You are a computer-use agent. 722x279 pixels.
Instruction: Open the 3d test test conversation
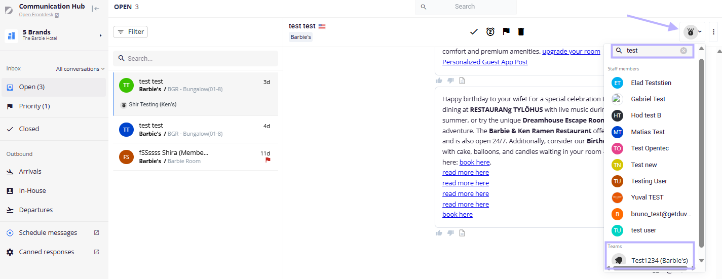pos(196,94)
